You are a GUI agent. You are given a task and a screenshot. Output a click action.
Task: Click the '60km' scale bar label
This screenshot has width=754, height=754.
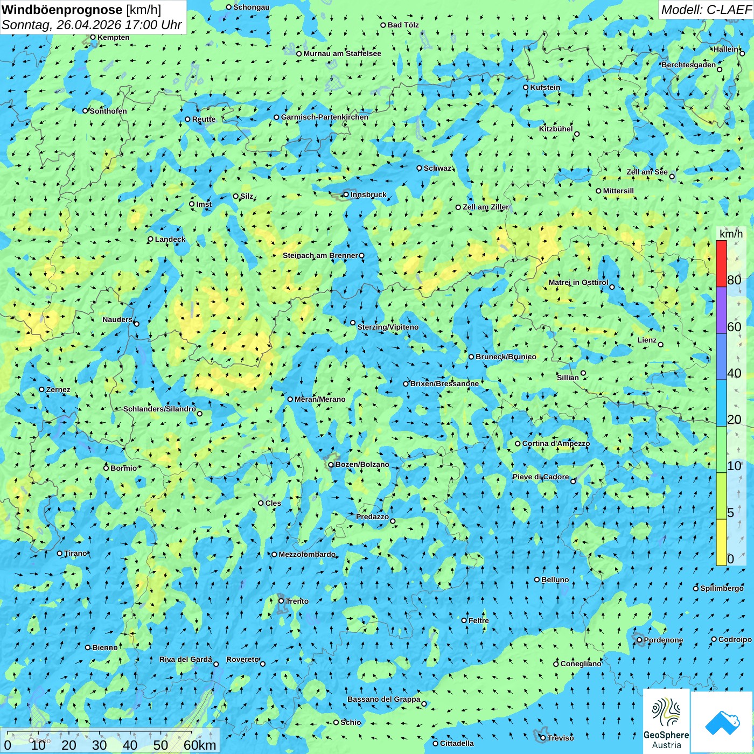[x=200, y=745]
